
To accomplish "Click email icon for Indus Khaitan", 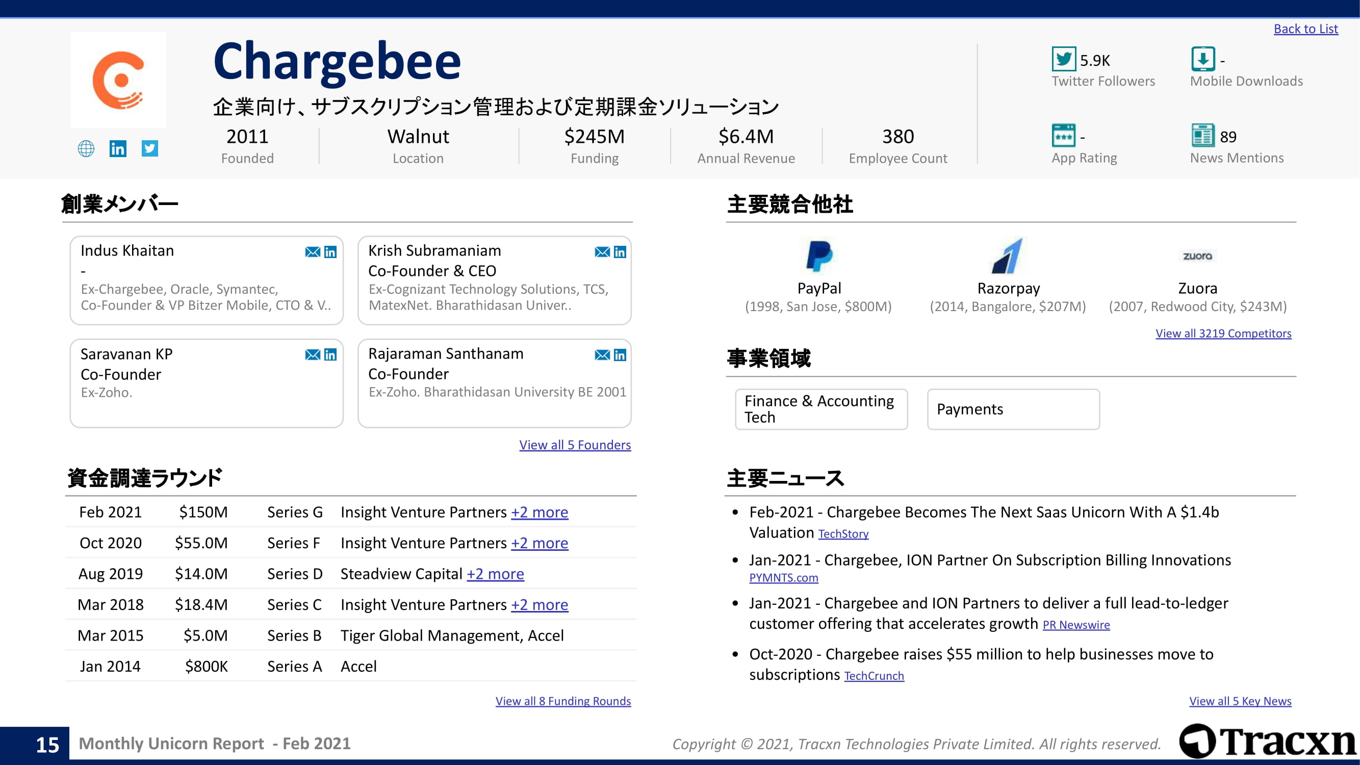I will tap(313, 252).
